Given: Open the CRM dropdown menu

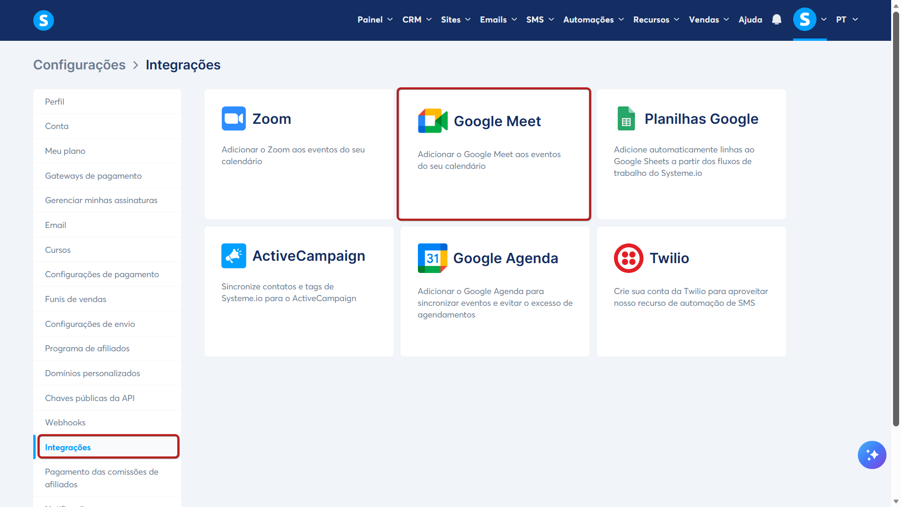Looking at the screenshot, I should point(416,20).
